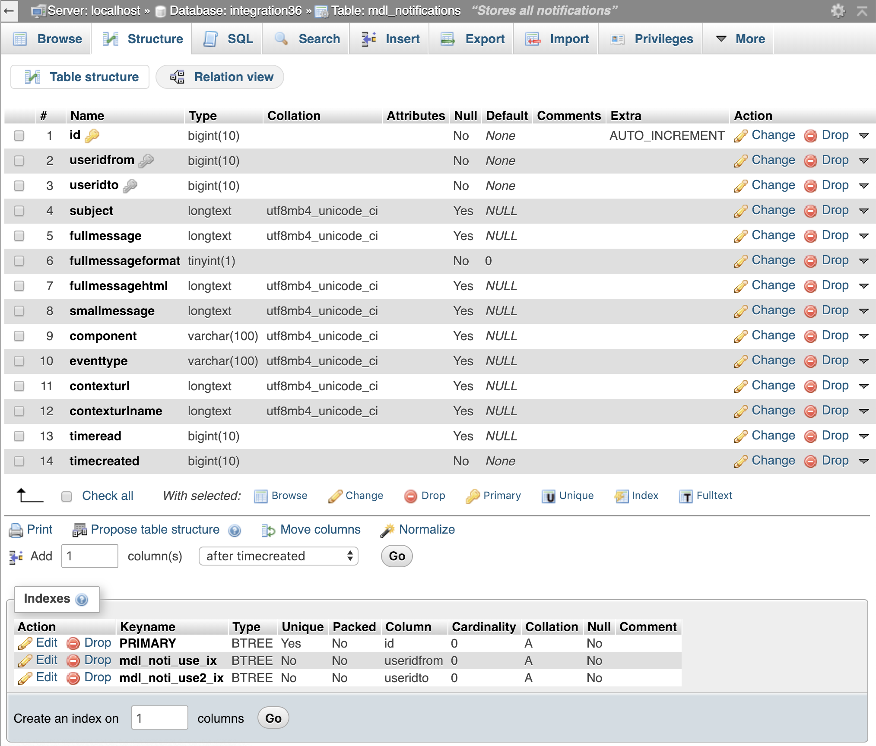Viewport: 876px width, 746px height.
Task: Click the Add column icon beside Add
Action: pyautogui.click(x=16, y=556)
